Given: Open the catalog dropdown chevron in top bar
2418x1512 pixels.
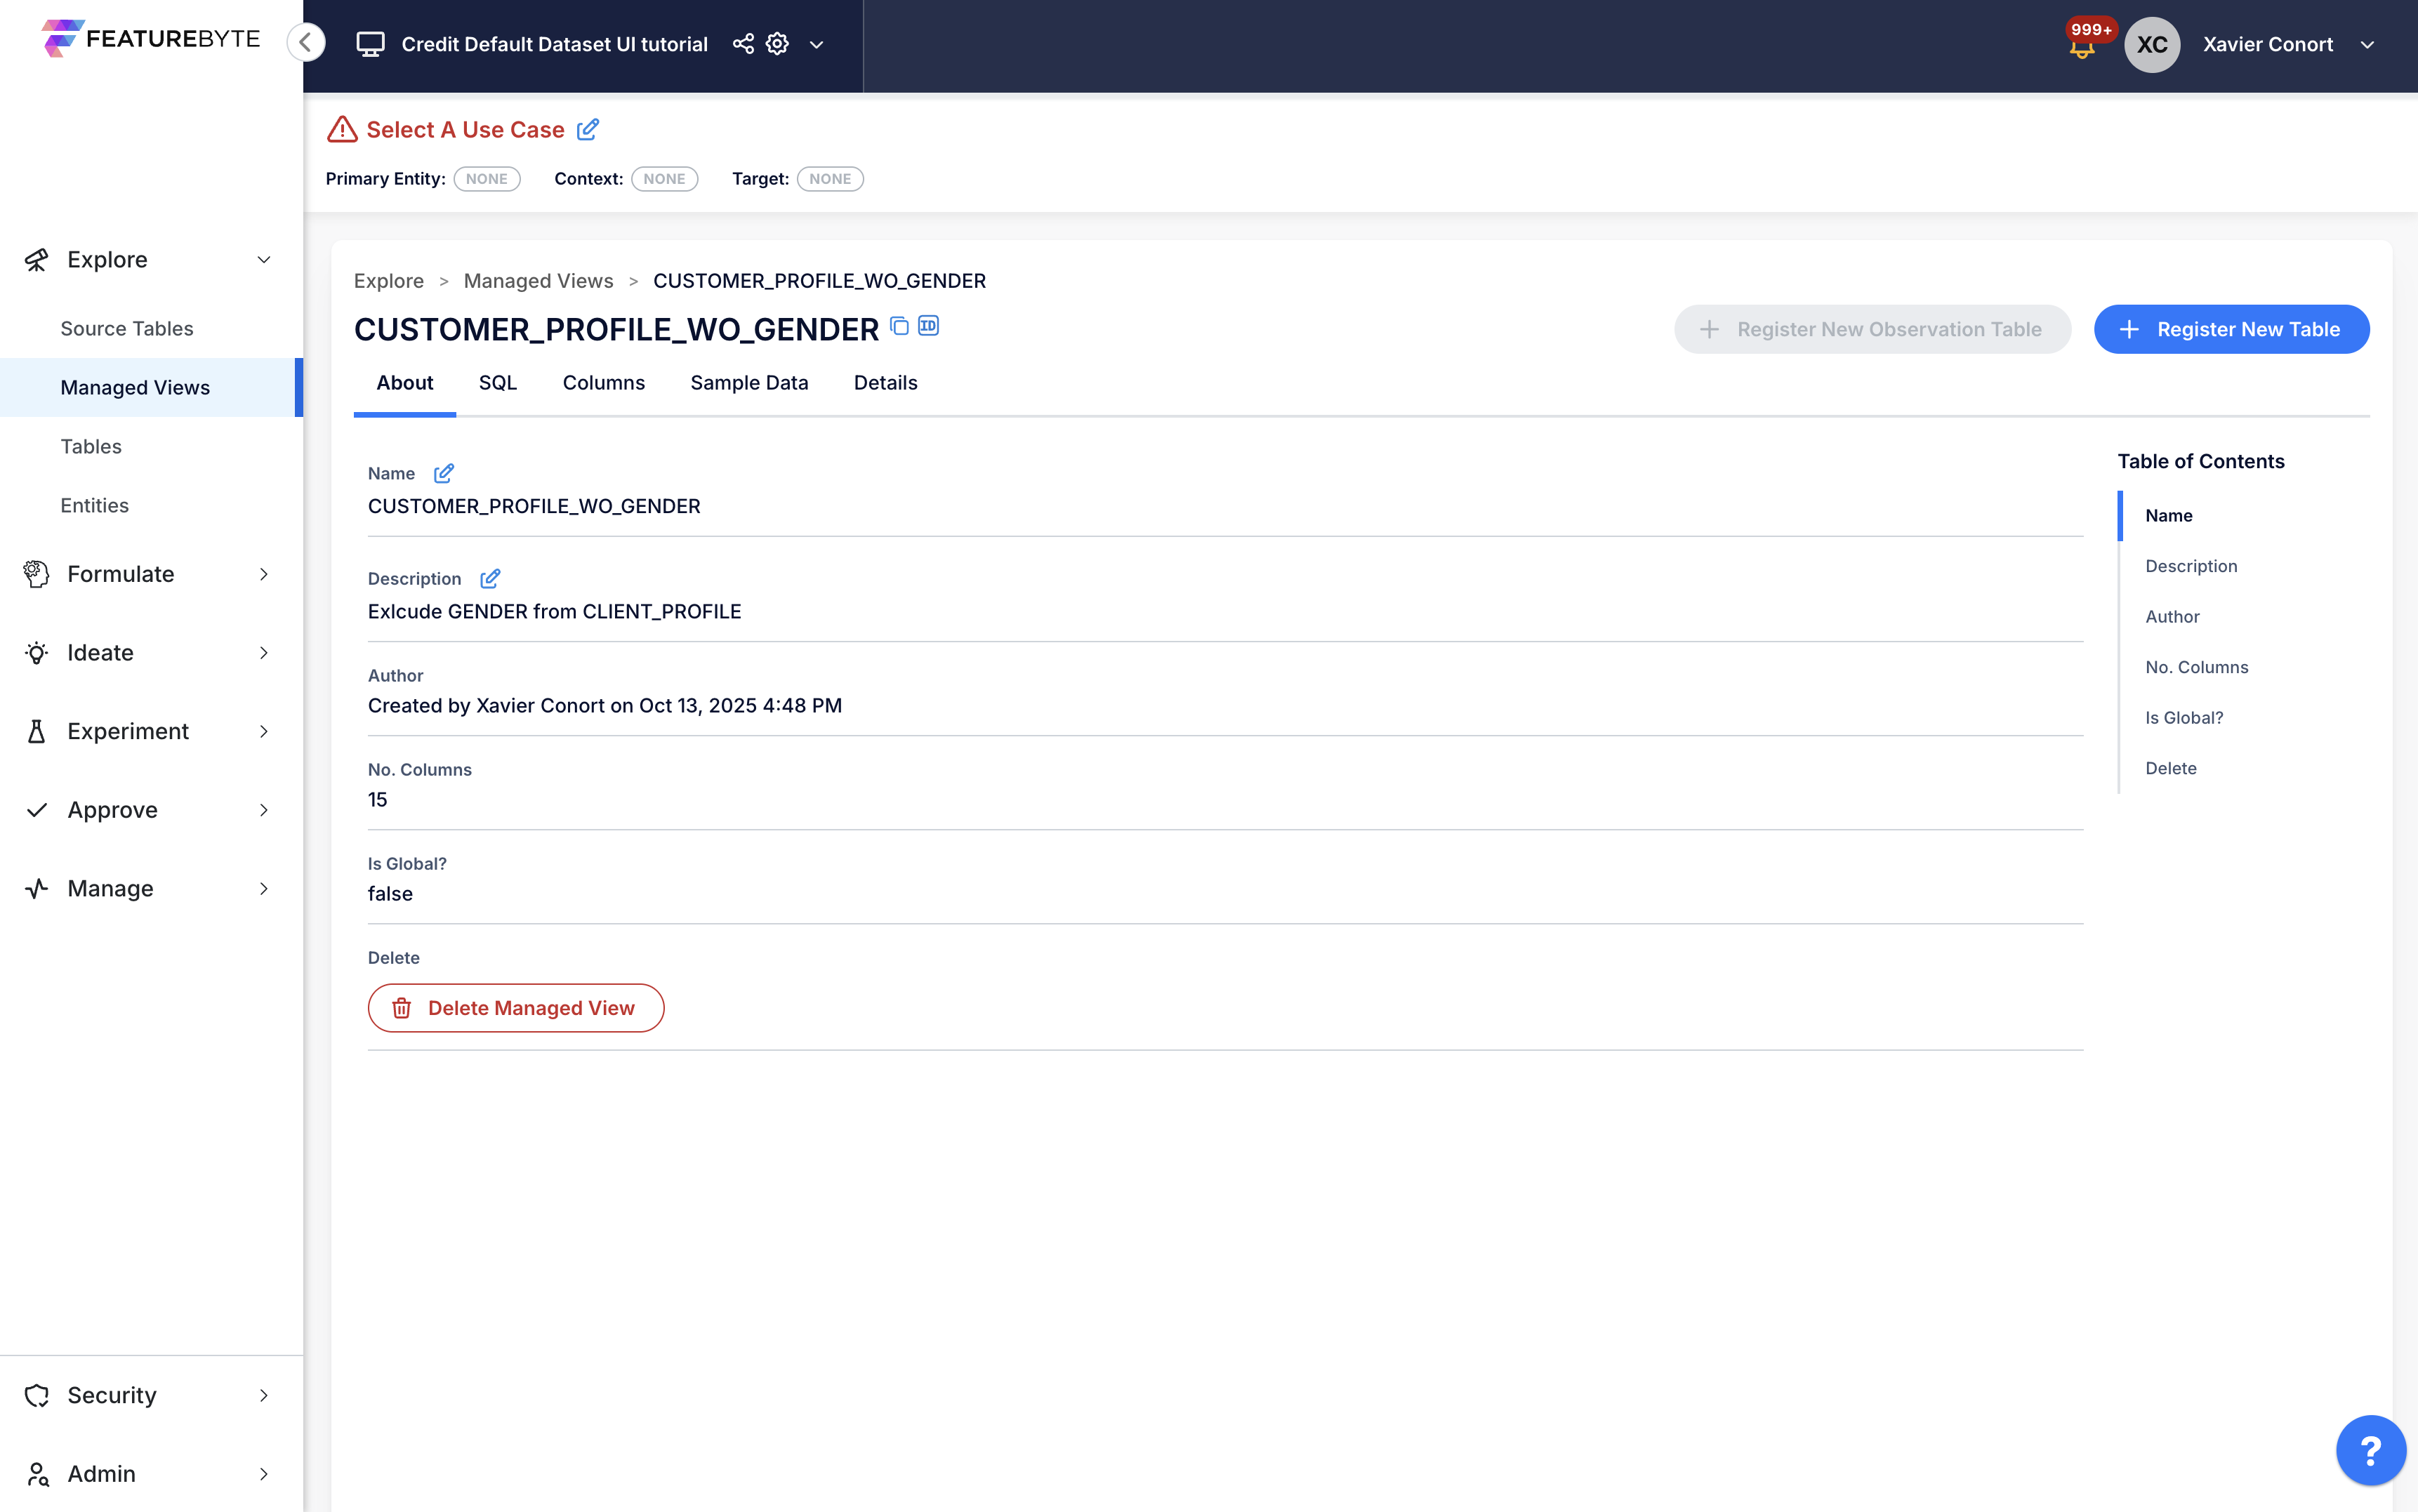Looking at the screenshot, I should [x=817, y=45].
